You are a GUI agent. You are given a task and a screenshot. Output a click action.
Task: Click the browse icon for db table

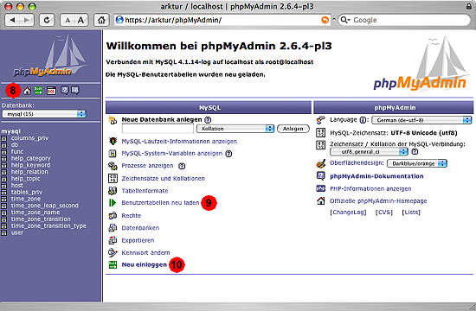coord(4,145)
